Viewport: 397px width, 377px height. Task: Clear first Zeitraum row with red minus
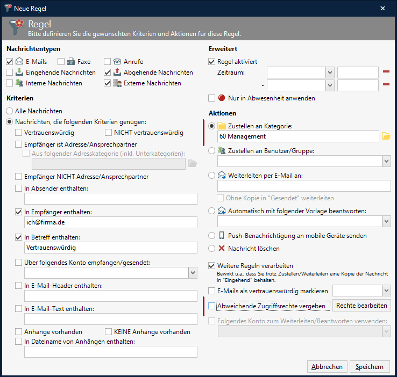pos(386,72)
